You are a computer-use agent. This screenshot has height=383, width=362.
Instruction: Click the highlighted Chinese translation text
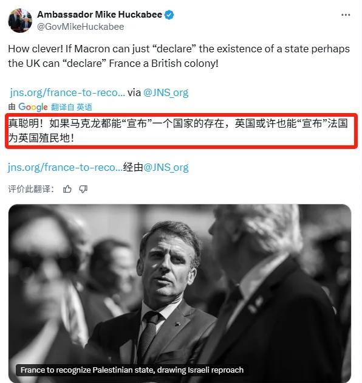(178, 131)
